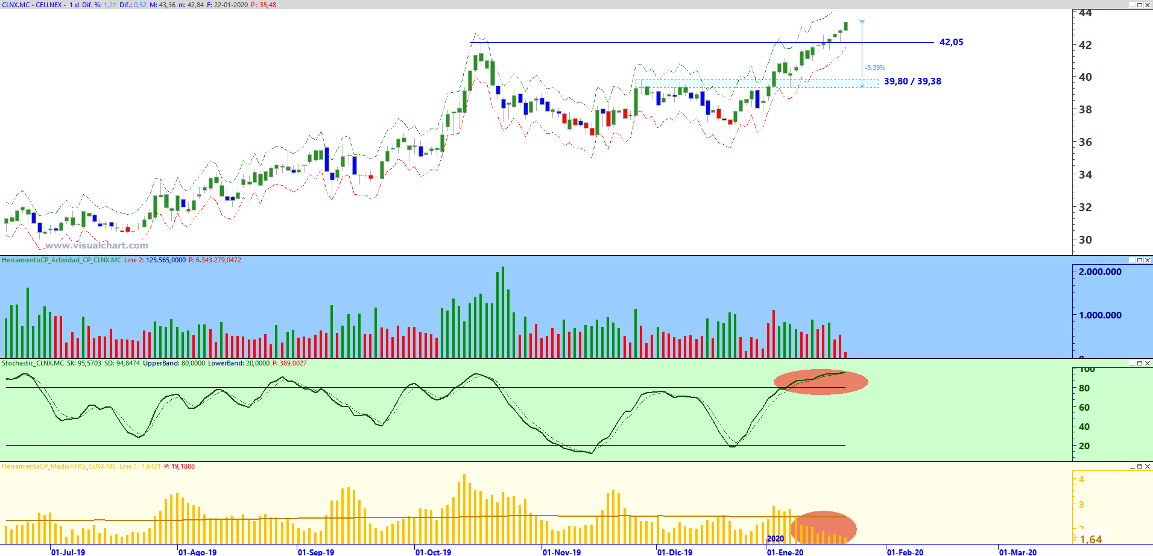Minimize the MediaATR5 indicator panel
This screenshot has width=1153, height=556.
[1132, 466]
